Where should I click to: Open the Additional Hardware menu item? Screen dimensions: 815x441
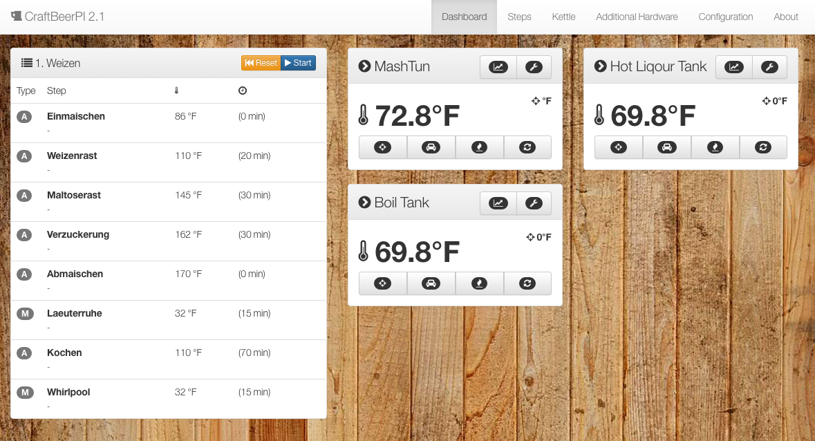(637, 17)
